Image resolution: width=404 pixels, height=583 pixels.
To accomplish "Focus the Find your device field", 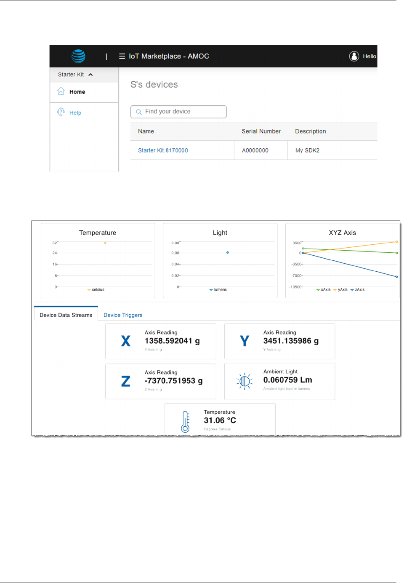I will [x=178, y=112].
